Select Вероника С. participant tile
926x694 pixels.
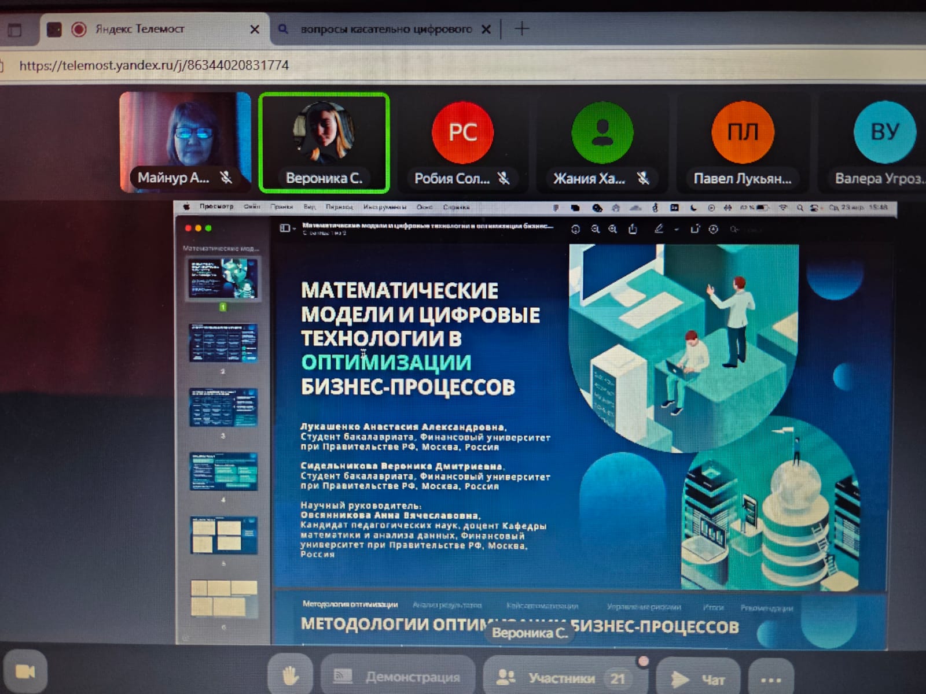pyautogui.click(x=324, y=142)
